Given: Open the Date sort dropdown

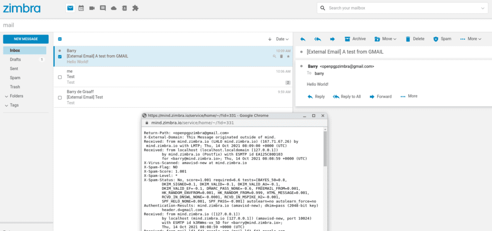Looking at the screenshot, I should (282, 39).
